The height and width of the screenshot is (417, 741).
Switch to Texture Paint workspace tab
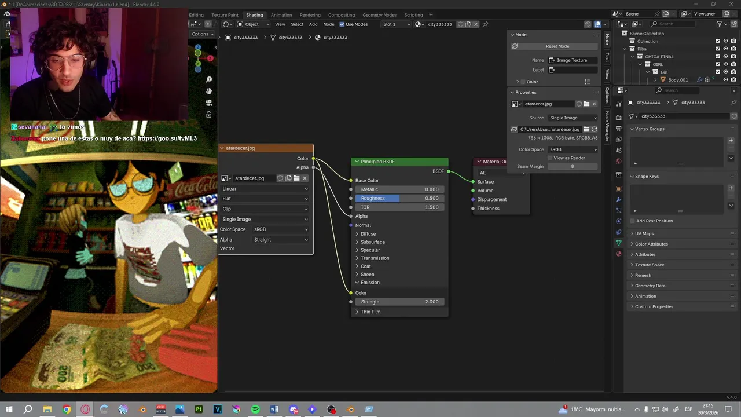coord(225,15)
